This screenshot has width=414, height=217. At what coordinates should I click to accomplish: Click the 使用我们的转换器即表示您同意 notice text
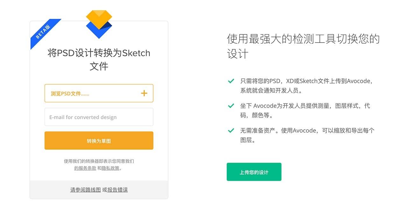[x=99, y=161]
